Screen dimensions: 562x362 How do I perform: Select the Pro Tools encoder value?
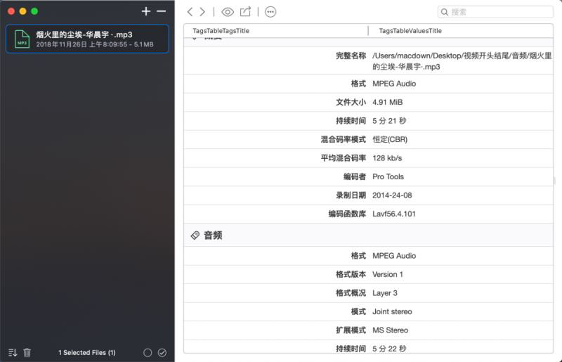tap(388, 177)
